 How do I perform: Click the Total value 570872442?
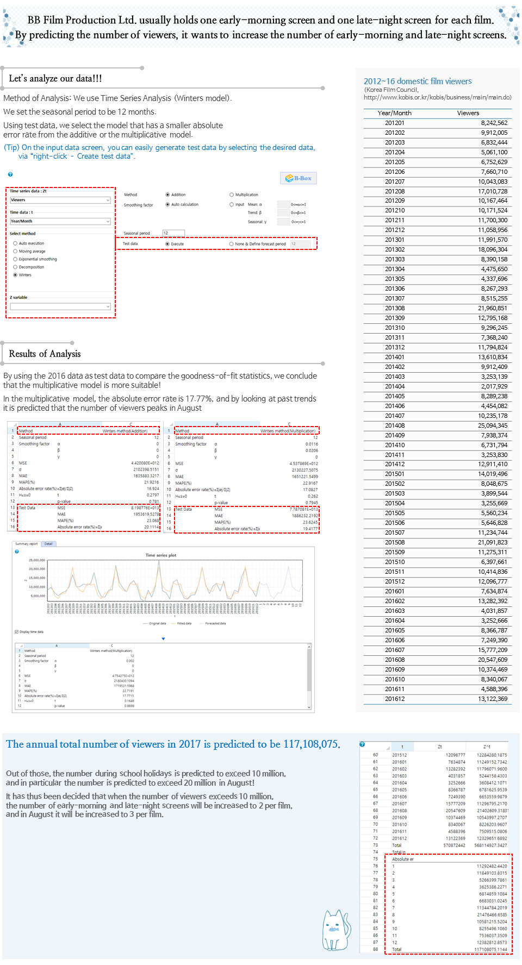coord(454,845)
